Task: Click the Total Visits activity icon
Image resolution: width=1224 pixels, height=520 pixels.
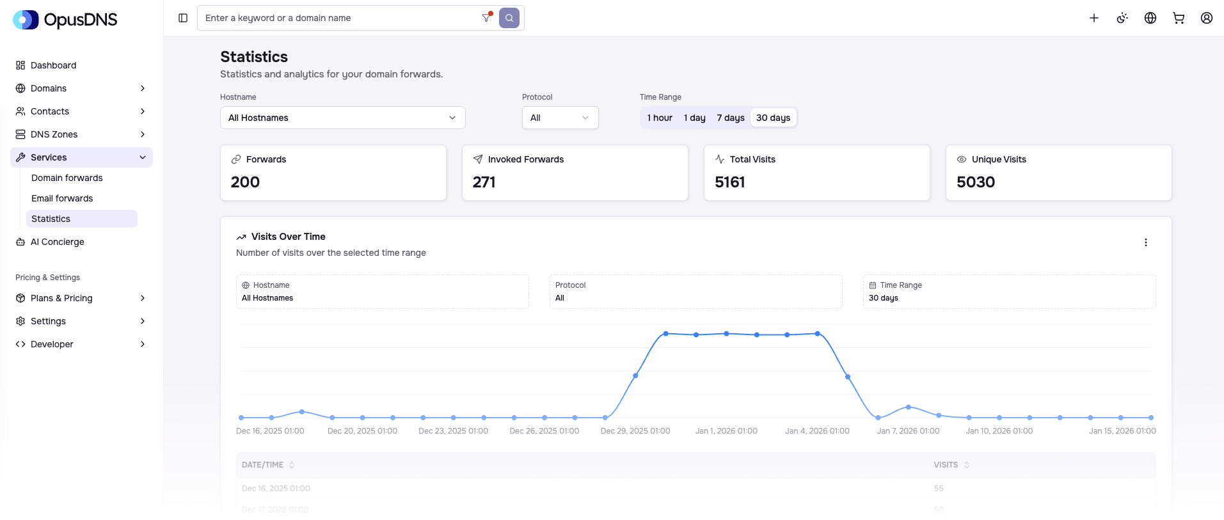Action: point(720,159)
